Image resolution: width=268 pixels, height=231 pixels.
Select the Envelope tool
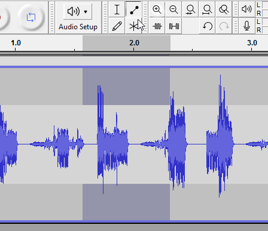[x=133, y=10]
